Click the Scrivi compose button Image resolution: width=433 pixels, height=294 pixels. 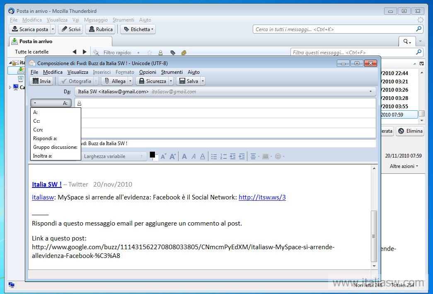coord(71,29)
